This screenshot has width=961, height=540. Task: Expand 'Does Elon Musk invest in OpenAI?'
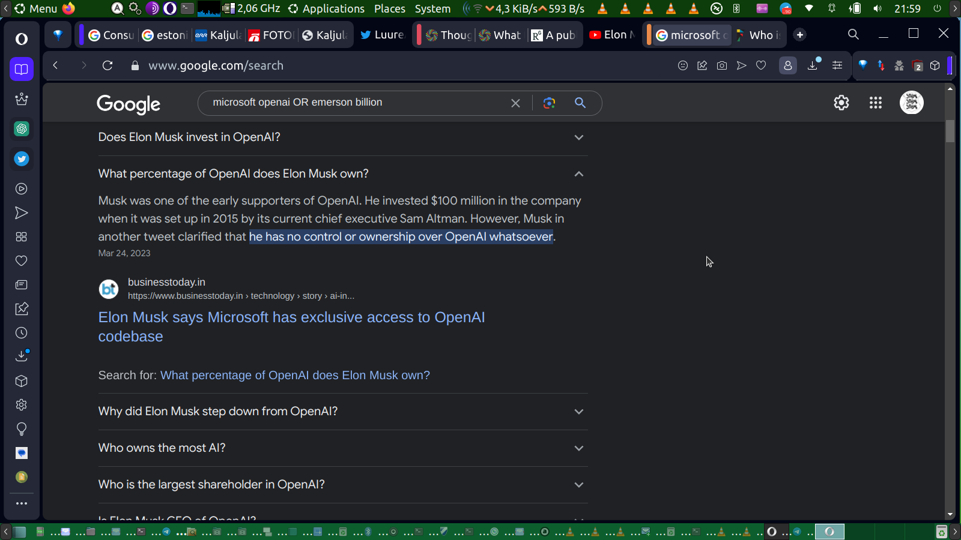tap(578, 137)
